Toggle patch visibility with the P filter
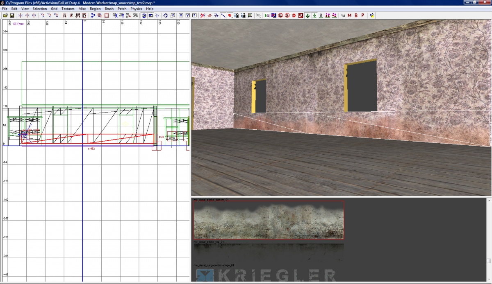Screen dimensions: 492x284 click(x=363, y=15)
